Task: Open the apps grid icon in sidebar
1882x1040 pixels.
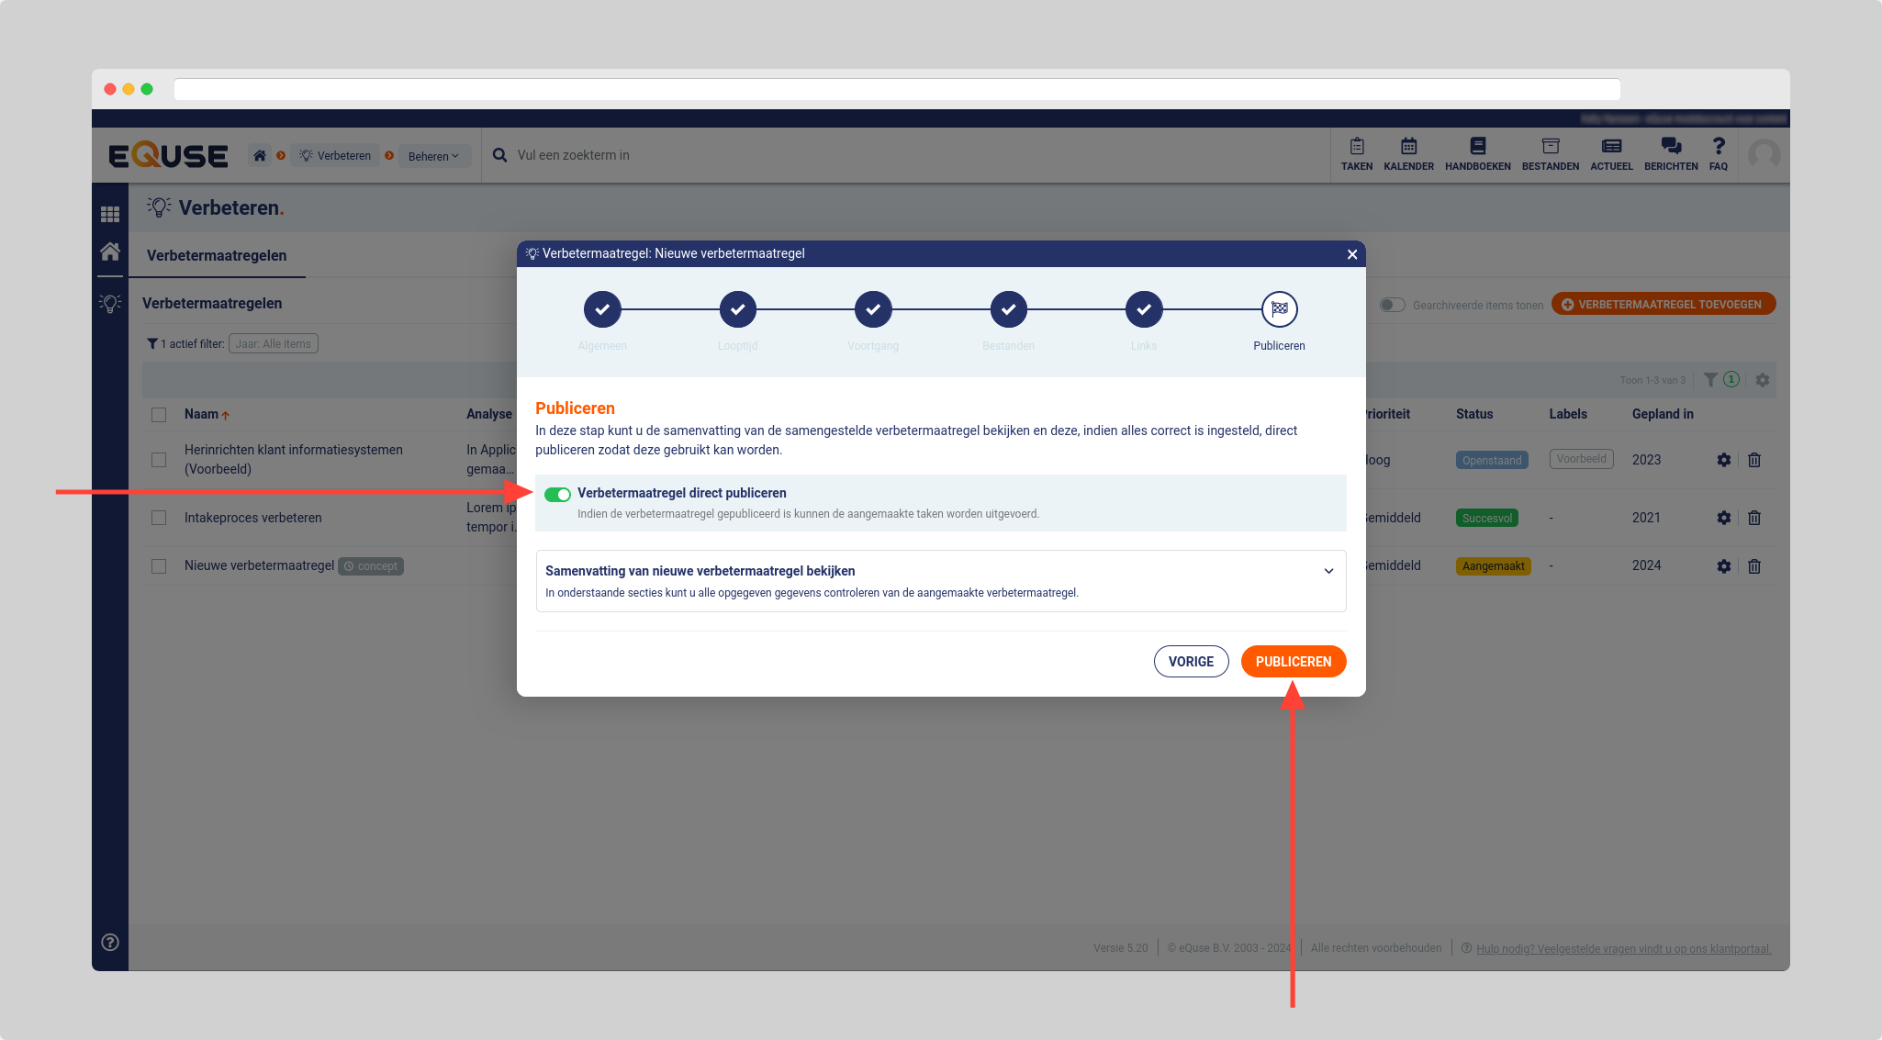Action: click(110, 214)
